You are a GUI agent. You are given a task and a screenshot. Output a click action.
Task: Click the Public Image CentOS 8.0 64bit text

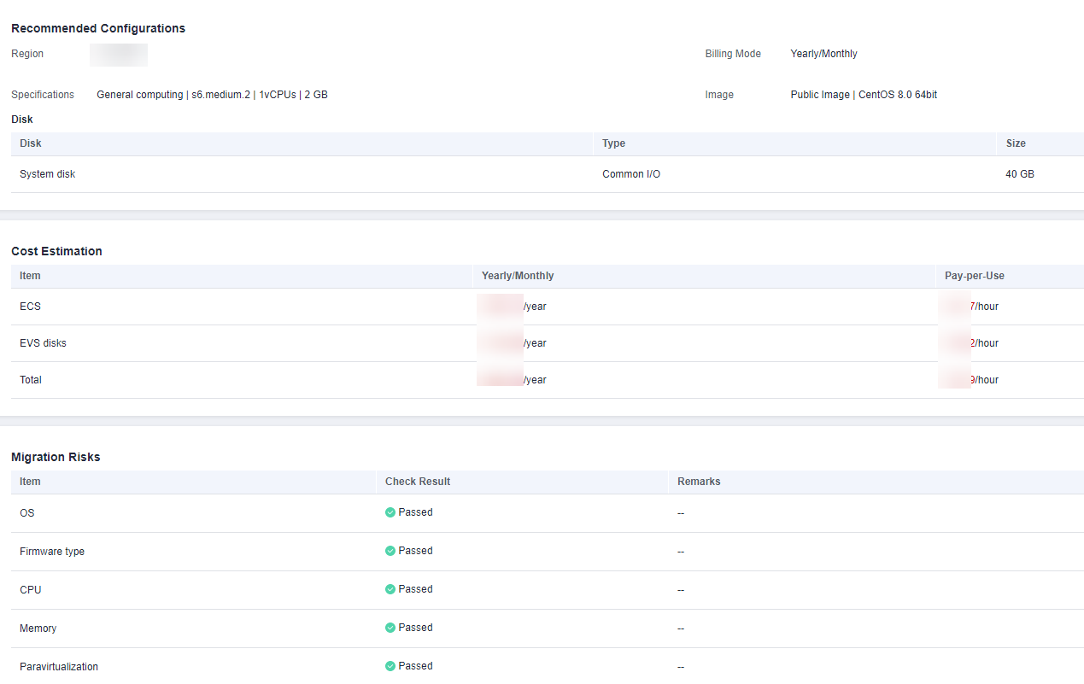863,95
